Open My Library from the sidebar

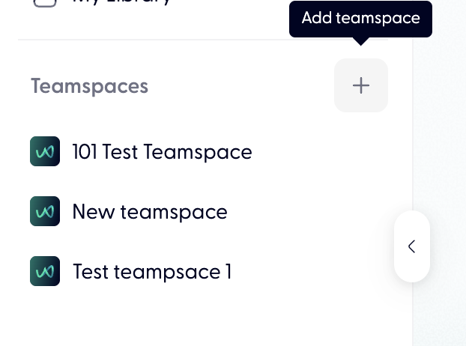point(121,2)
